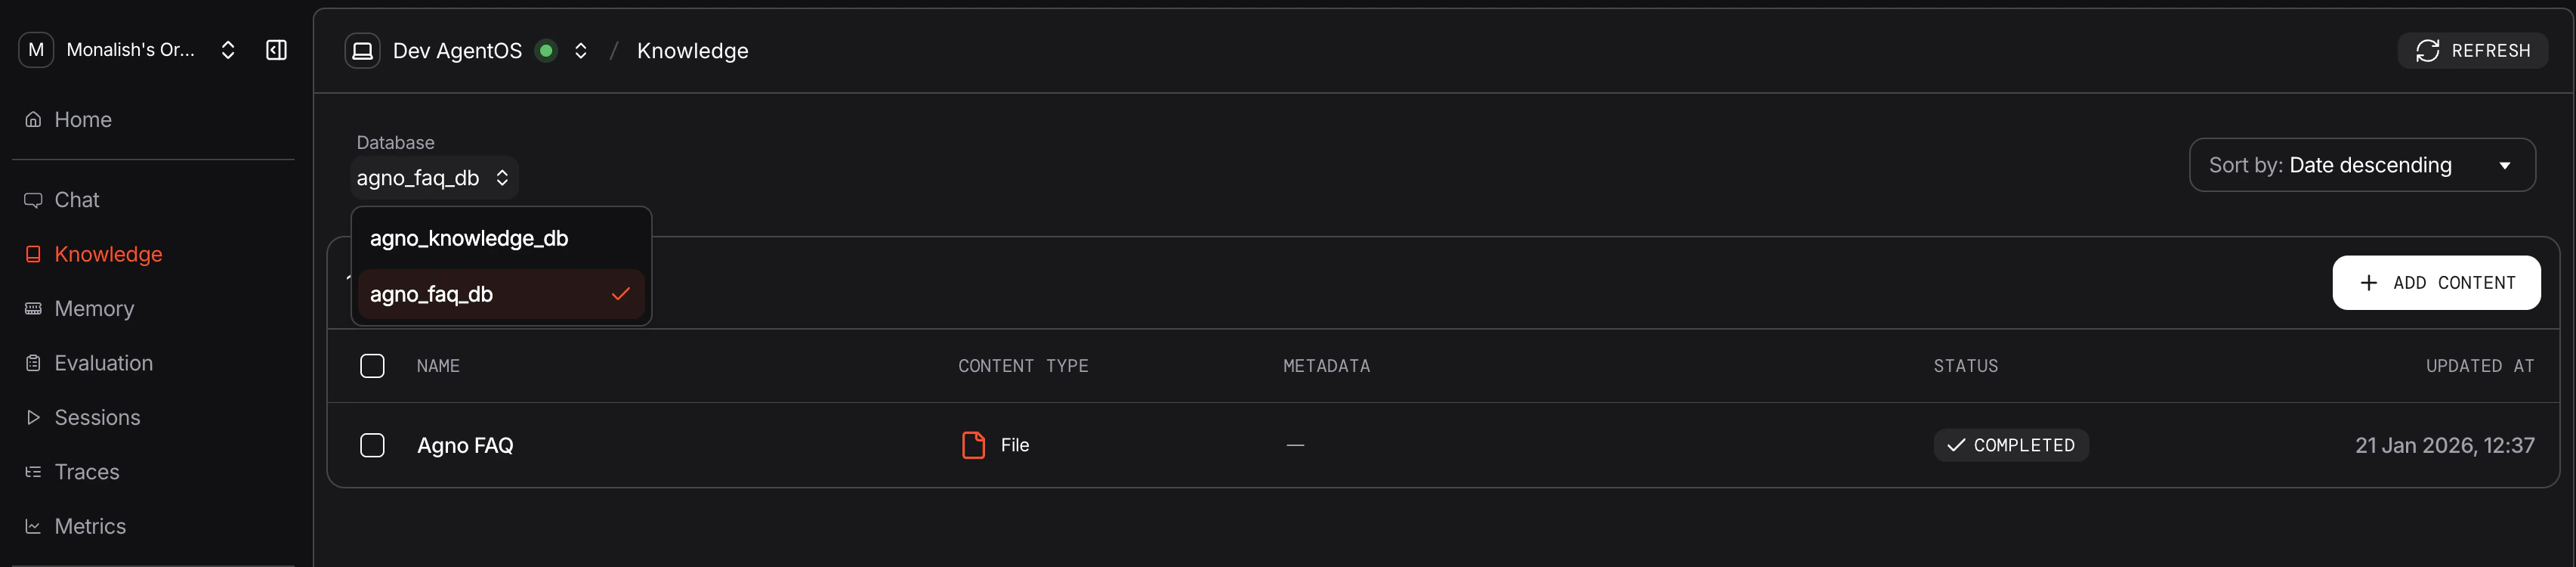Choose the agno_faq_db option in the list
The width and height of the screenshot is (2576, 567).
pyautogui.click(x=432, y=294)
